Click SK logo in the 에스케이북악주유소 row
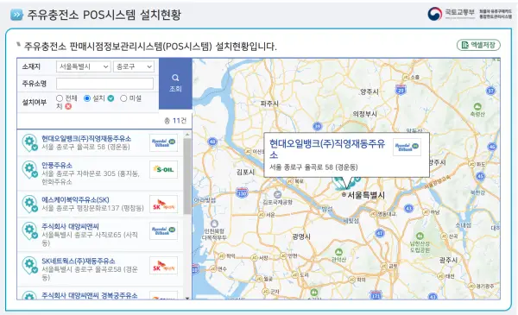 point(163,204)
